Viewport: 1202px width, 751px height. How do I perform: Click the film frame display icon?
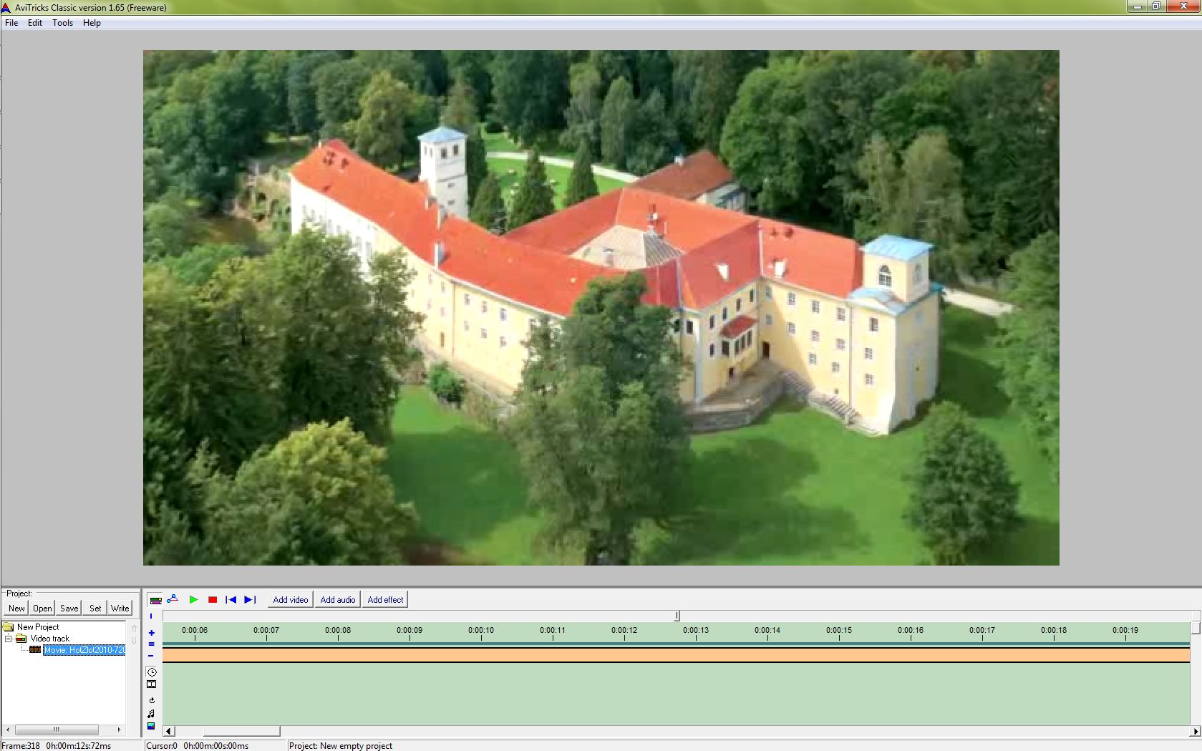pos(151,684)
